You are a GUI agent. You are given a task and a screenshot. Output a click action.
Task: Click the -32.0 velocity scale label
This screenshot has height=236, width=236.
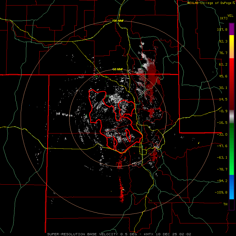(222, 135)
